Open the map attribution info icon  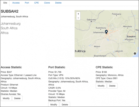click(x=135, y=54)
